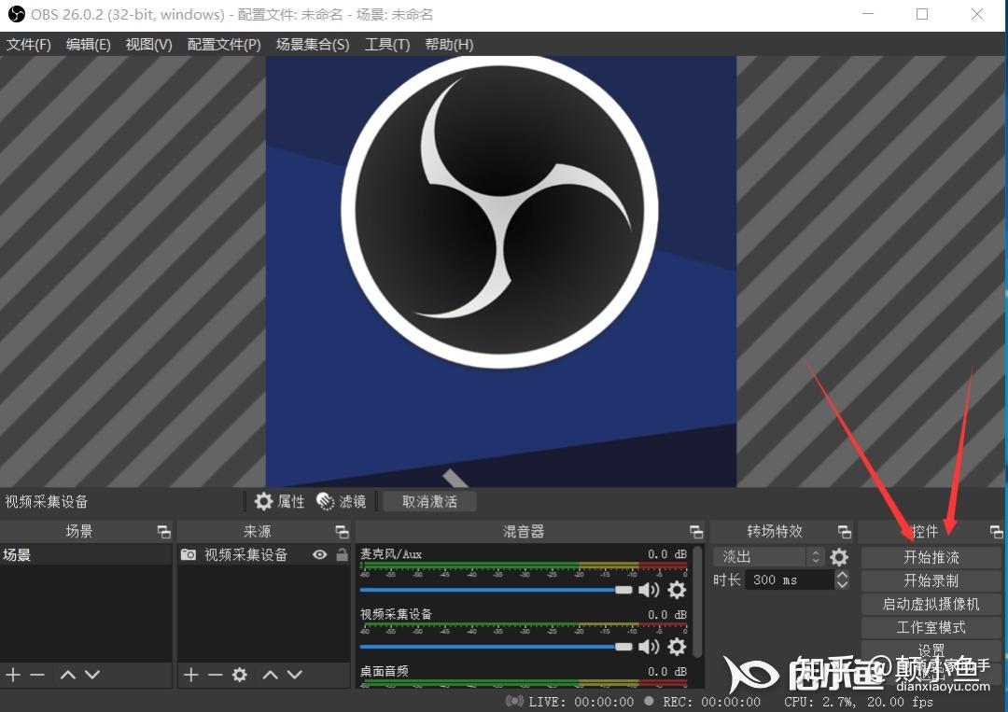Mute the 视频采集设备 audio channel
Image resolution: width=1008 pixels, height=712 pixels.
(x=649, y=647)
